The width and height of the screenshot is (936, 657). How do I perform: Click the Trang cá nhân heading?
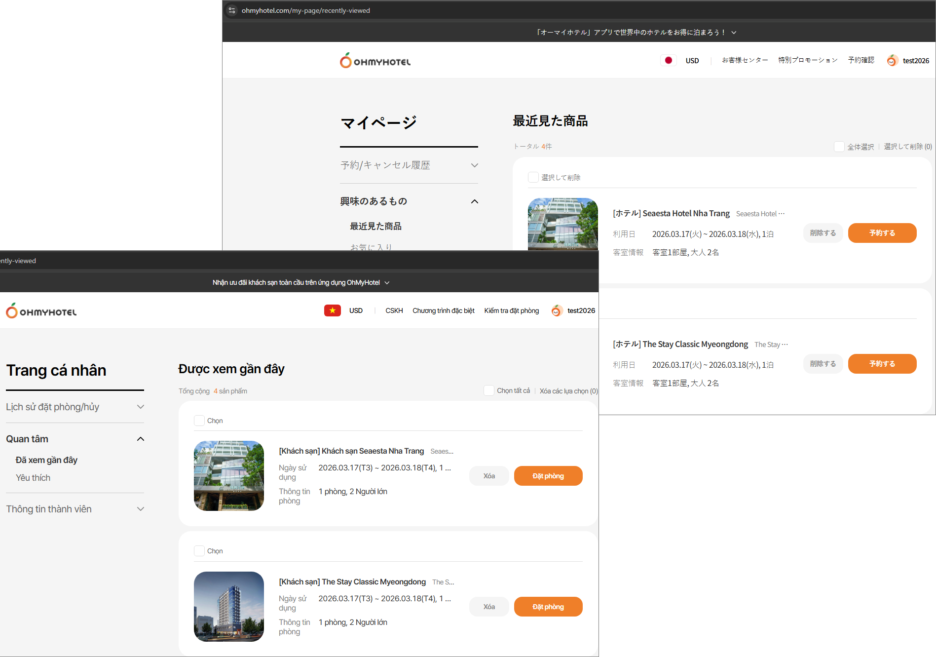[x=56, y=370]
